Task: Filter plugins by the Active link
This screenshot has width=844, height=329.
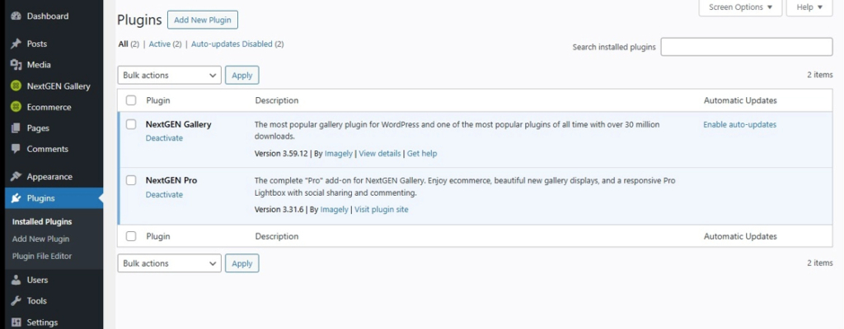Action: pyautogui.click(x=159, y=44)
